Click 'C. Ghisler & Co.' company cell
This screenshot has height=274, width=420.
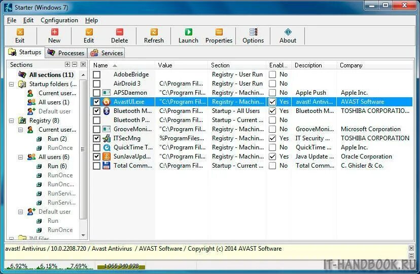point(362,166)
